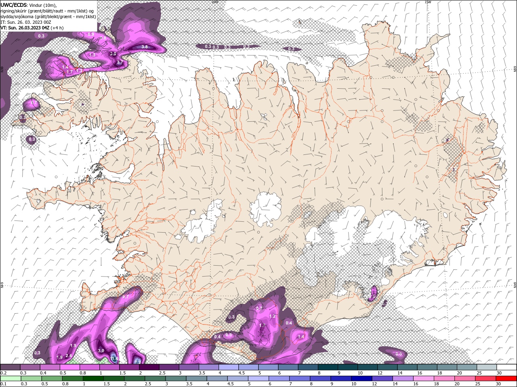Click the 0.9 snowfall value in the Westfjords
Image resolution: width=517 pixels, height=387 pixels.
tap(91, 35)
